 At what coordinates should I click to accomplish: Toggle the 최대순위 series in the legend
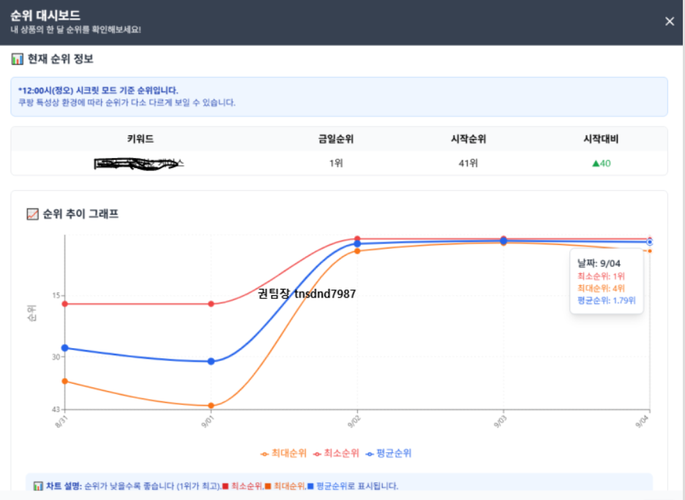pos(284,453)
